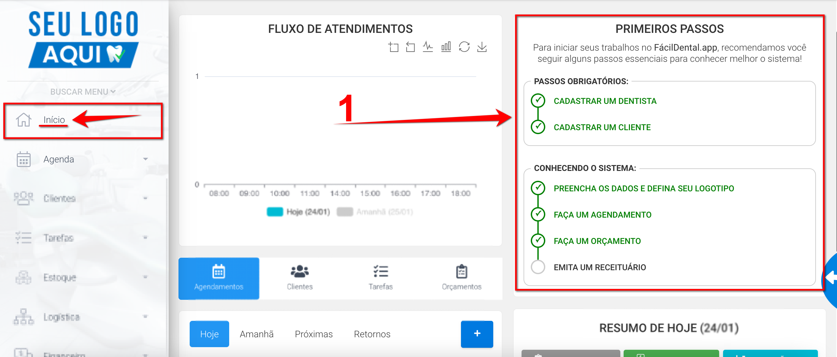Image resolution: width=837 pixels, height=357 pixels.
Task: Select the Clientes tab with people icon
Action: point(300,278)
